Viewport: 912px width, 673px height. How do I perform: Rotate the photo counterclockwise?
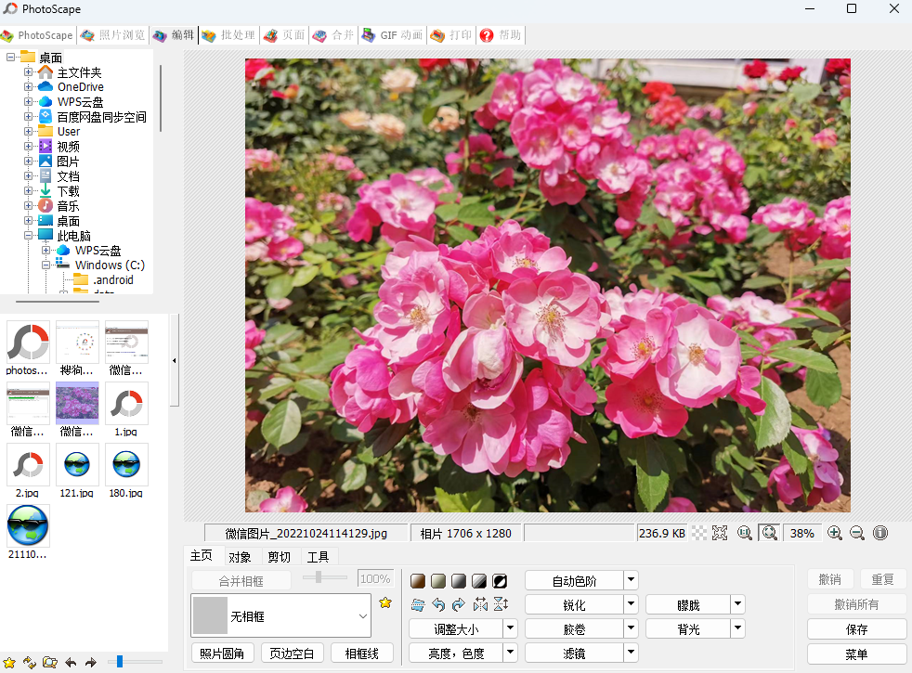click(x=436, y=604)
